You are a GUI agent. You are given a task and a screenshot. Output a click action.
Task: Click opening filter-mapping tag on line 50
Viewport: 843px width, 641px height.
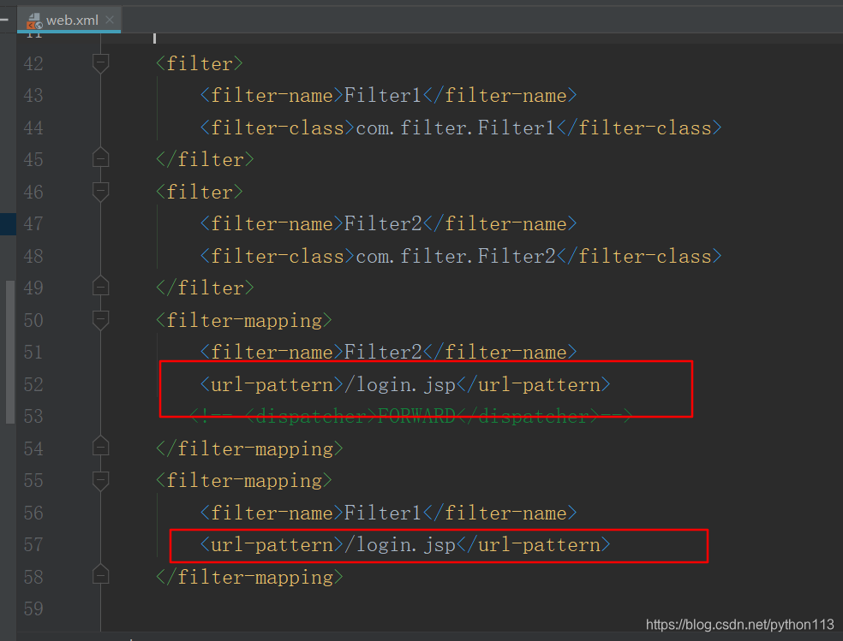[244, 320]
